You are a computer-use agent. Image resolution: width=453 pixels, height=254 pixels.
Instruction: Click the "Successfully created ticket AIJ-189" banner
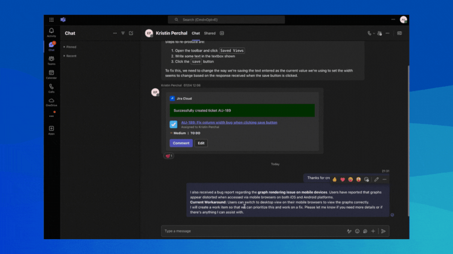coord(242,111)
